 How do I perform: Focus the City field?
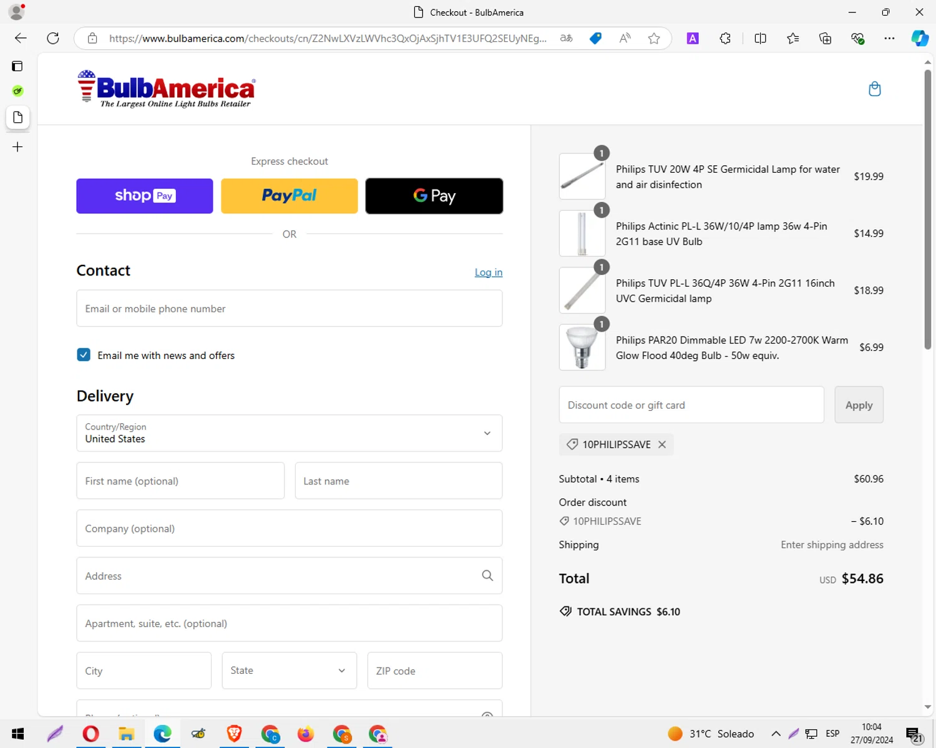(144, 671)
